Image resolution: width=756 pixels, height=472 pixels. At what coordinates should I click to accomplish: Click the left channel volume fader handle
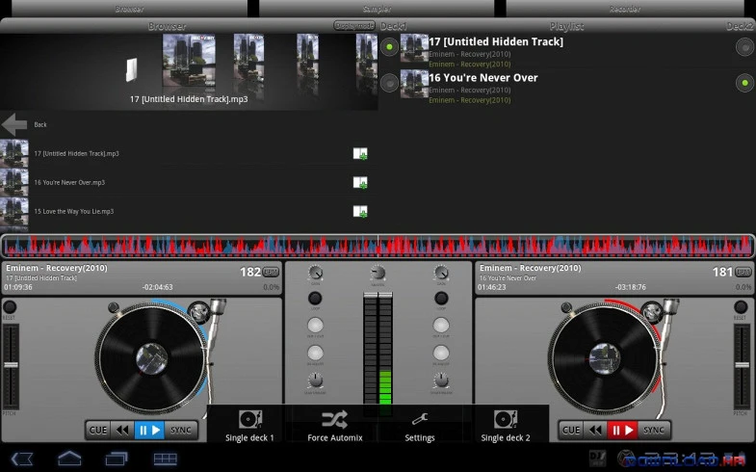coord(370,295)
